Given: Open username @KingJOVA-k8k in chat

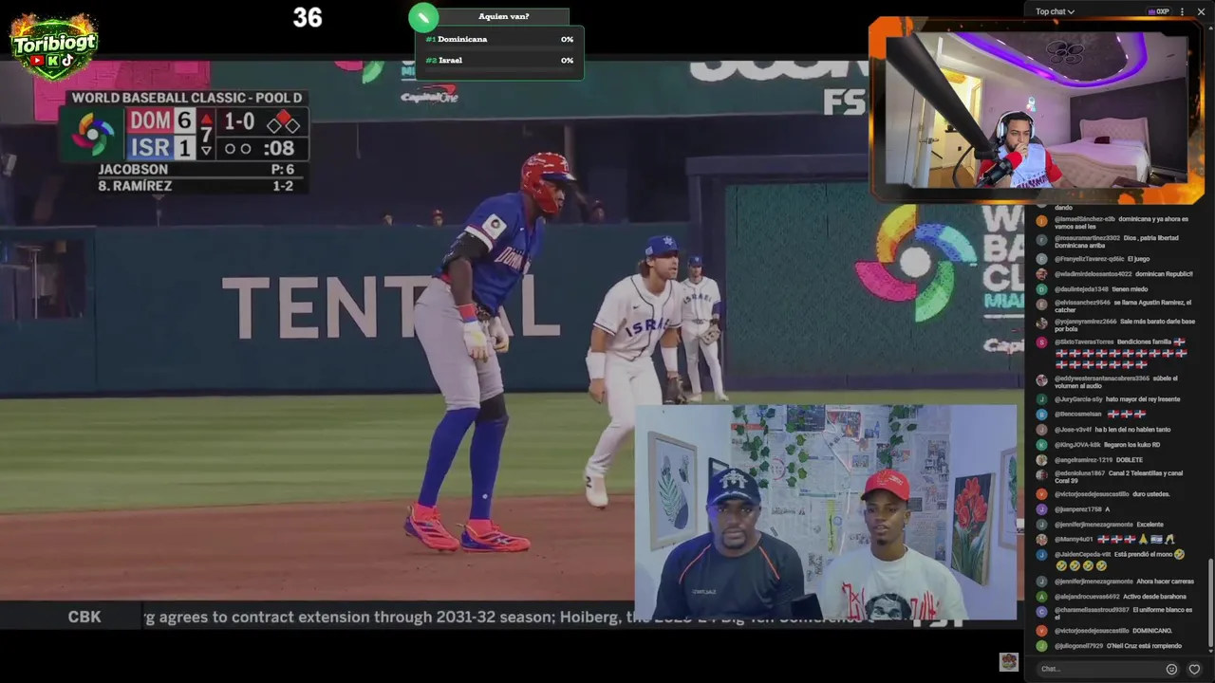Looking at the screenshot, I should click(x=1077, y=445).
